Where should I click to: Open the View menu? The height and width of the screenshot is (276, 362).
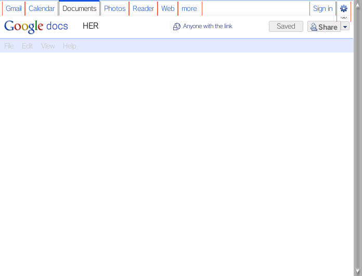[x=48, y=46]
